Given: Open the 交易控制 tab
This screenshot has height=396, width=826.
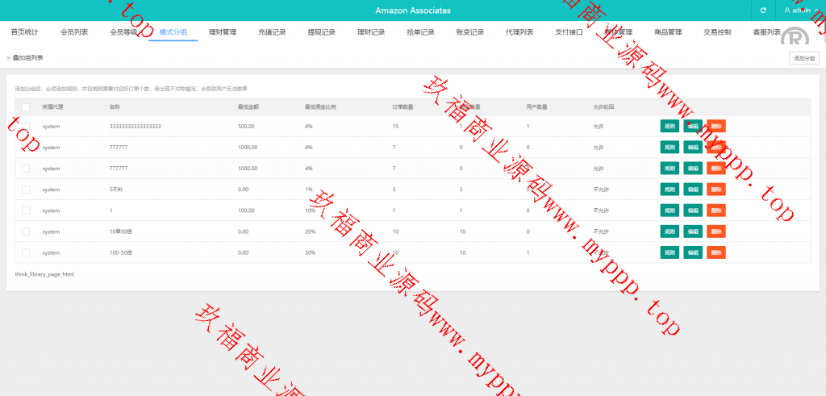Looking at the screenshot, I should [x=717, y=32].
